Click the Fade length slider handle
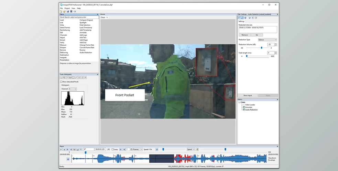The image size is (338, 171). 247,56
